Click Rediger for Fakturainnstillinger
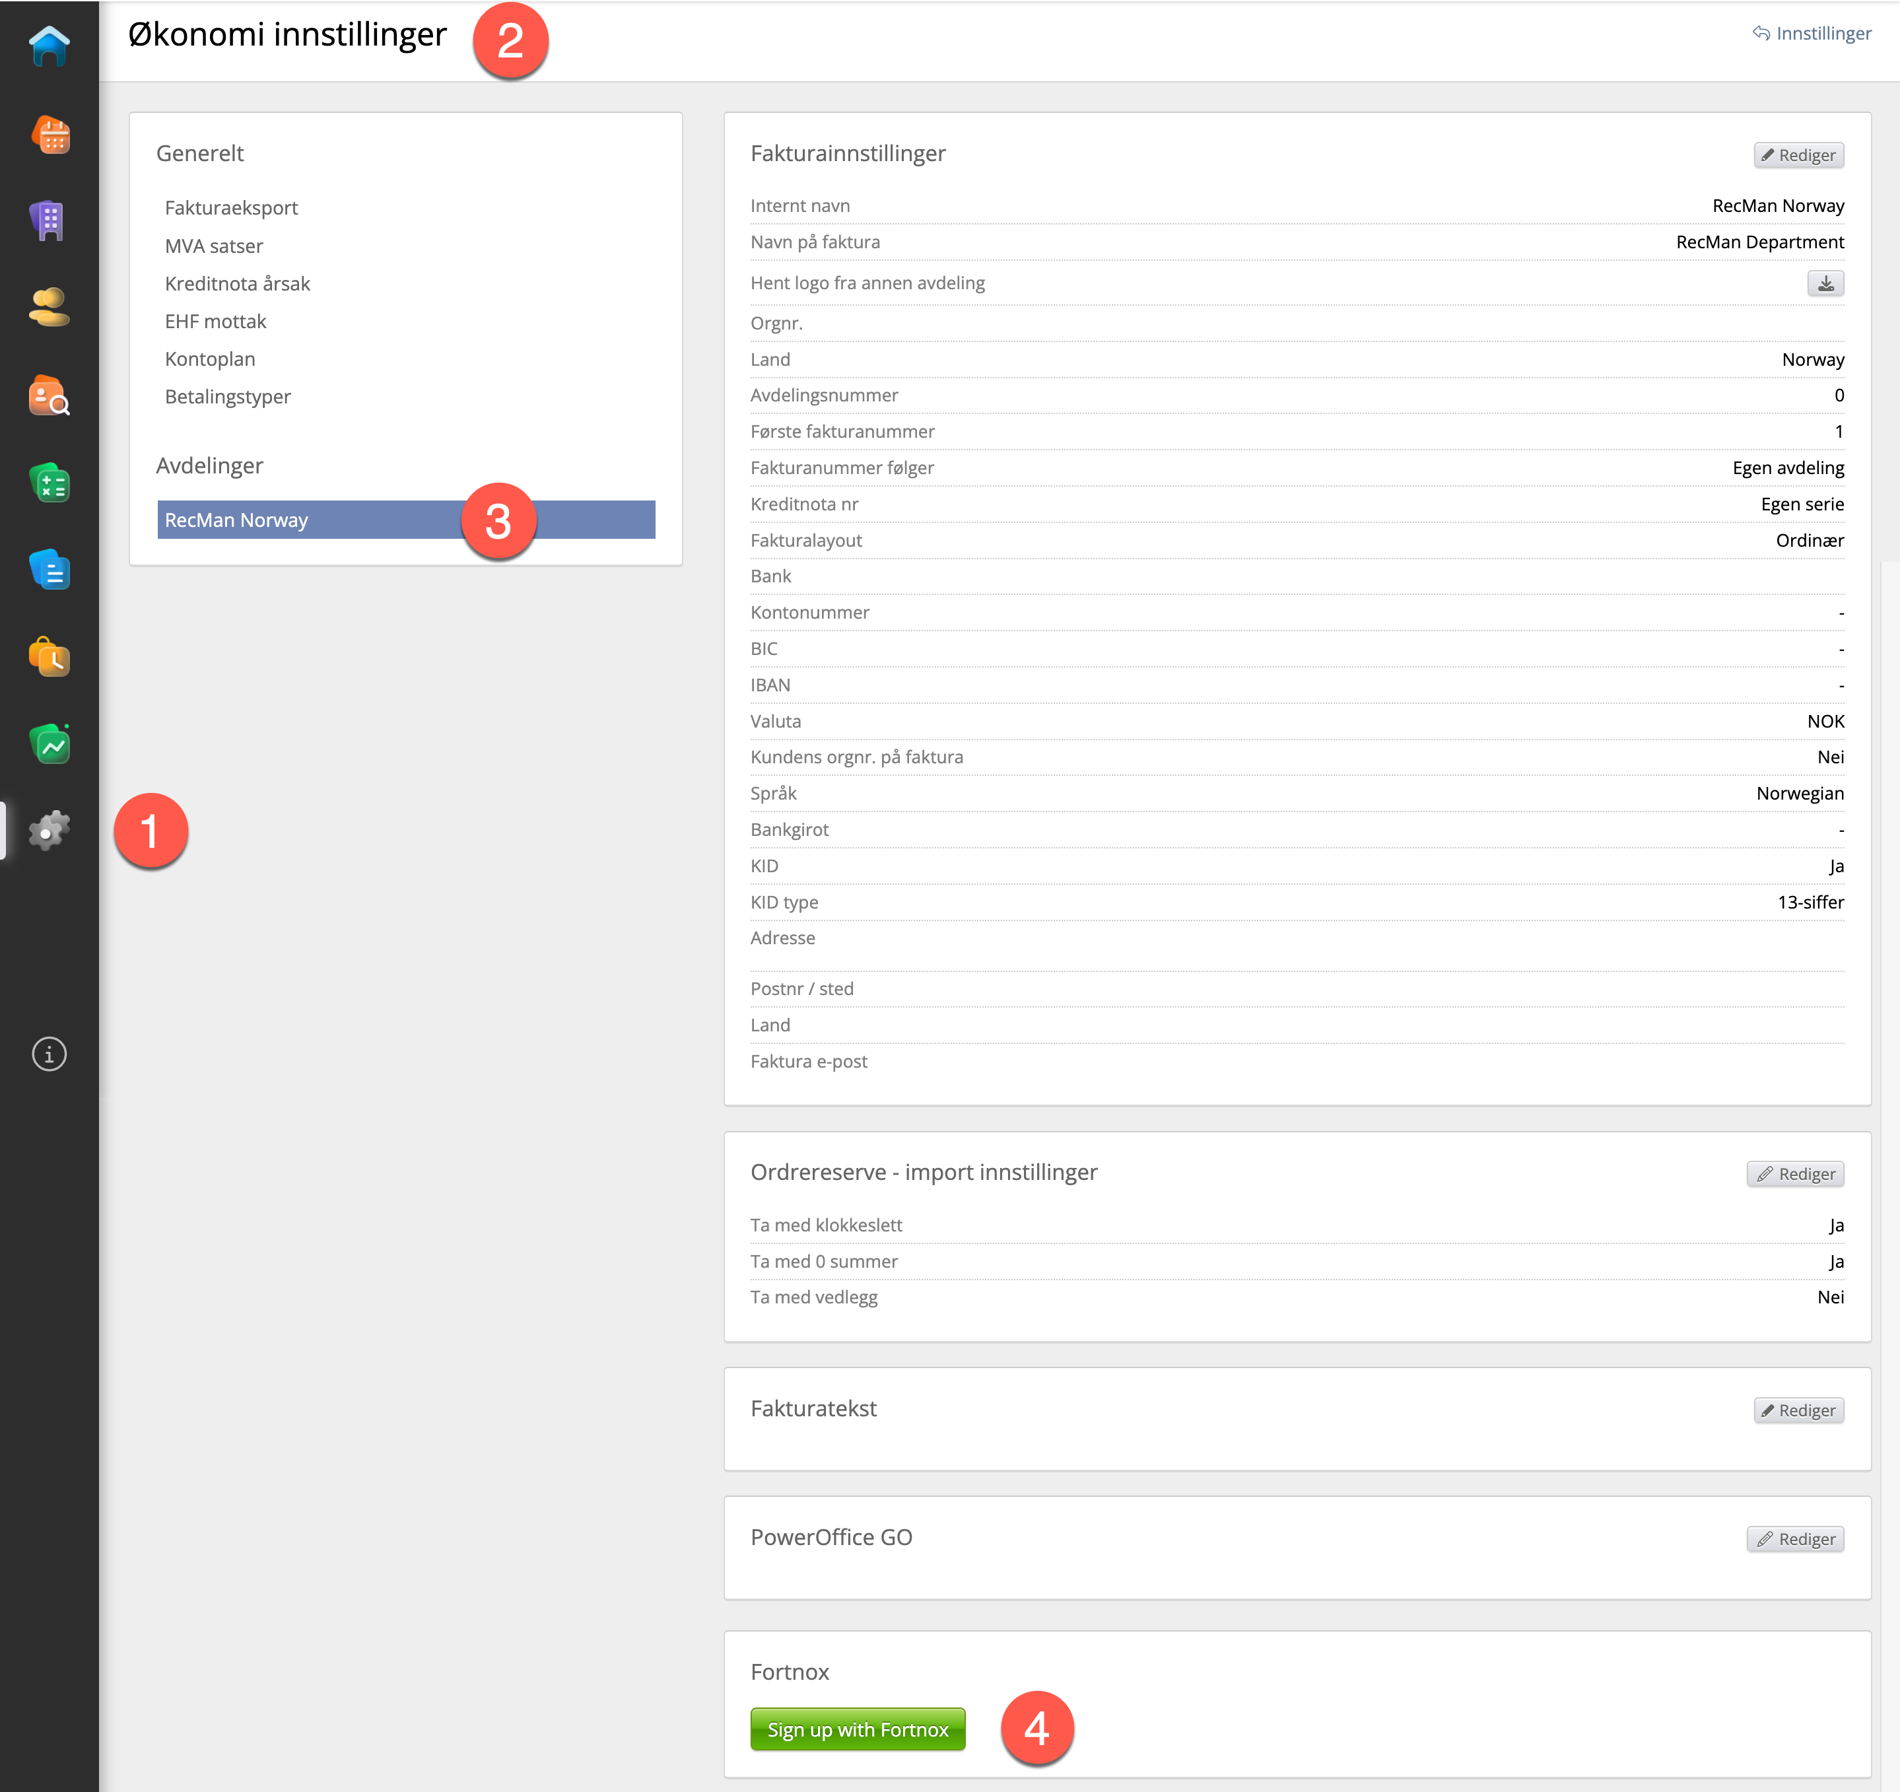The height and width of the screenshot is (1792, 1900). point(1798,156)
